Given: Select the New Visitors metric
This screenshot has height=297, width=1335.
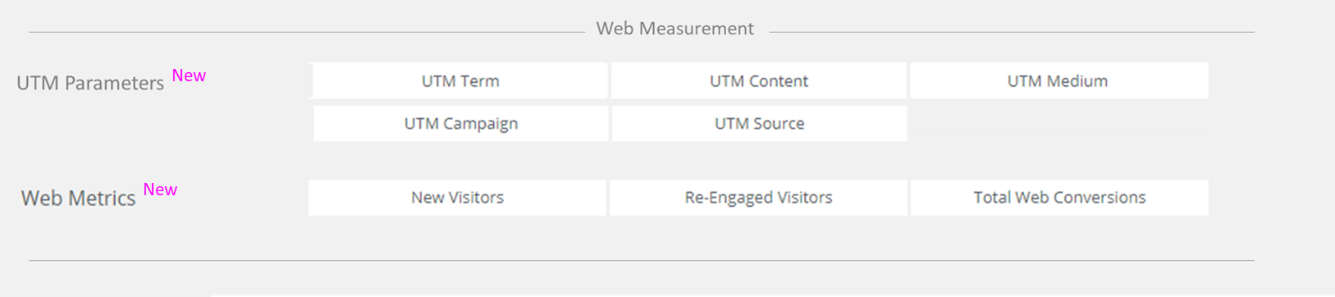Looking at the screenshot, I should [x=457, y=198].
